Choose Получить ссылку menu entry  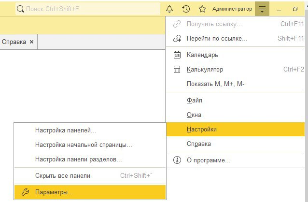[x=235, y=24]
